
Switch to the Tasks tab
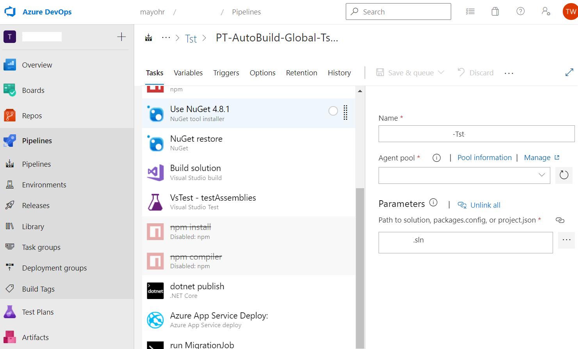pyautogui.click(x=155, y=73)
